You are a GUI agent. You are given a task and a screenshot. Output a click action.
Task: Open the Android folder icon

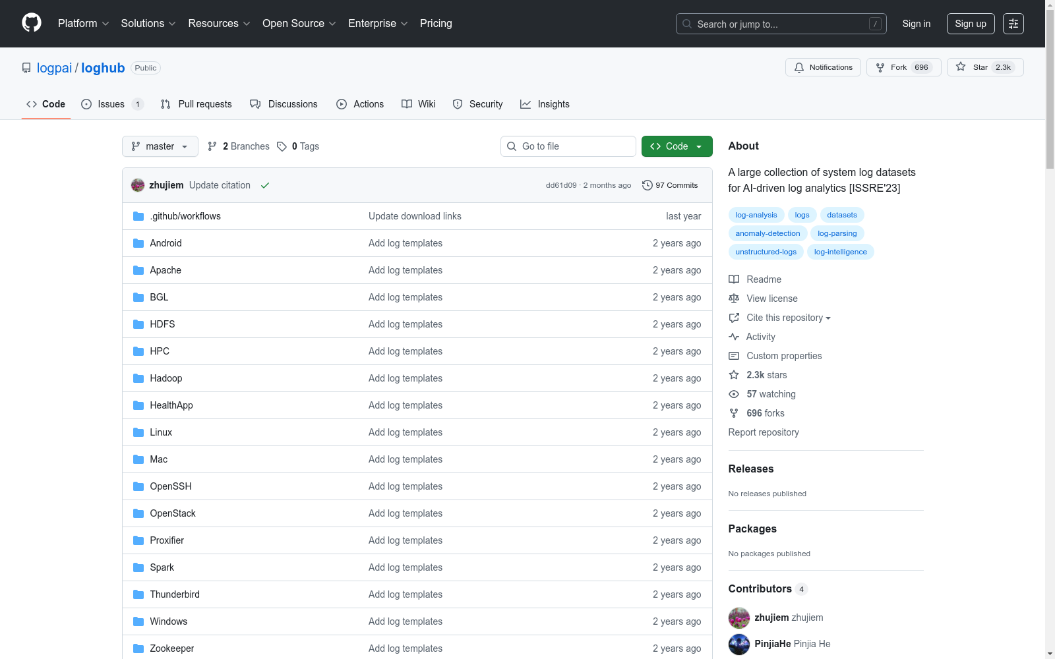click(138, 243)
